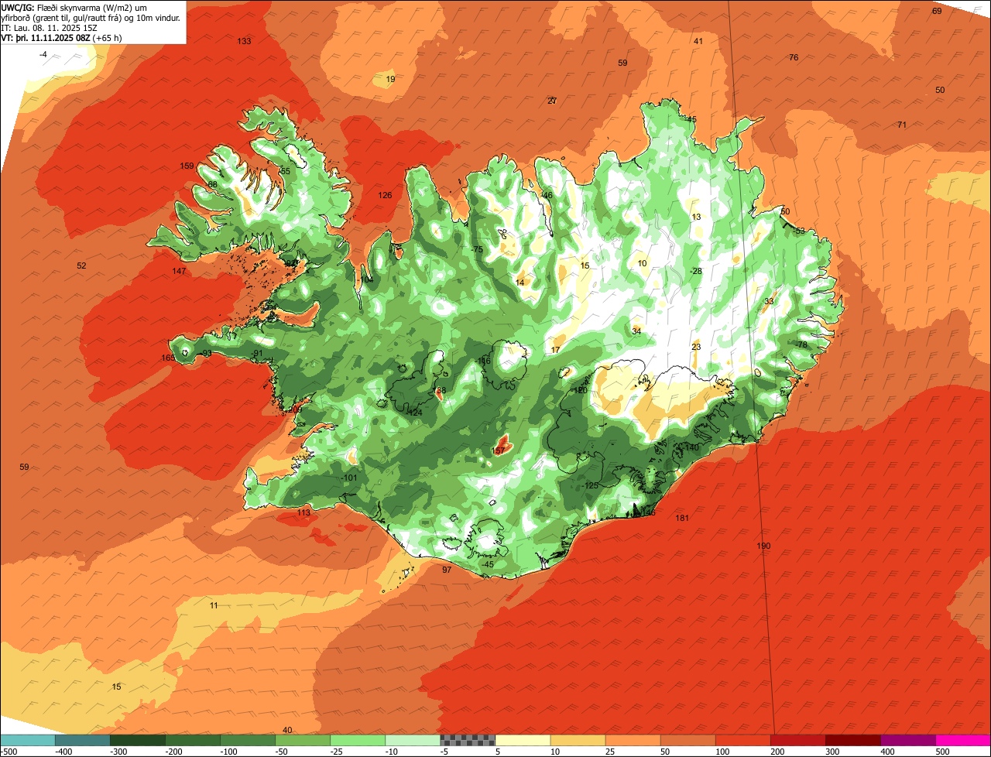Click the value -91 on the Snæfellsnes peninsula

click(258, 354)
